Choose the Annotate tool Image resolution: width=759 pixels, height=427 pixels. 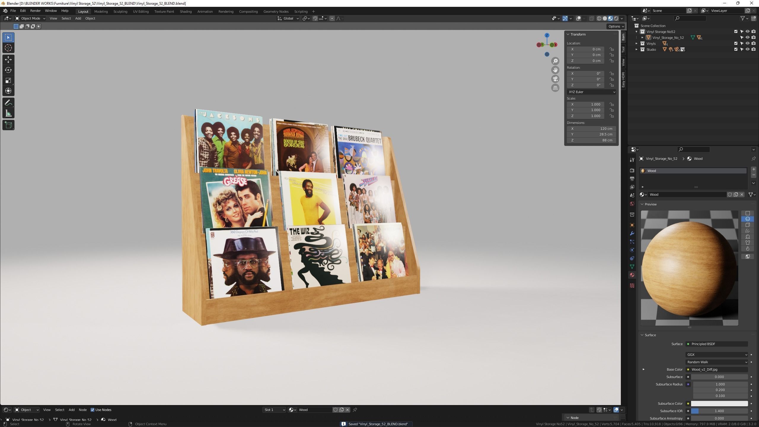coord(8,103)
